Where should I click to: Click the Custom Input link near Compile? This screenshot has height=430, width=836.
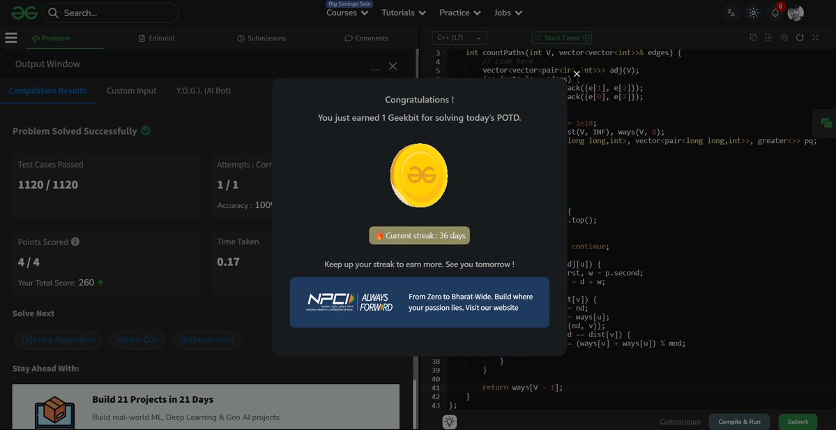tap(680, 422)
